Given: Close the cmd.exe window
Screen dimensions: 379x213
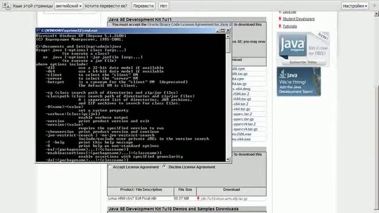Looking at the screenshot, I should click(227, 30).
